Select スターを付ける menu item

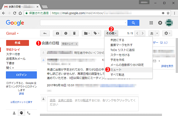(x=129, y=55)
